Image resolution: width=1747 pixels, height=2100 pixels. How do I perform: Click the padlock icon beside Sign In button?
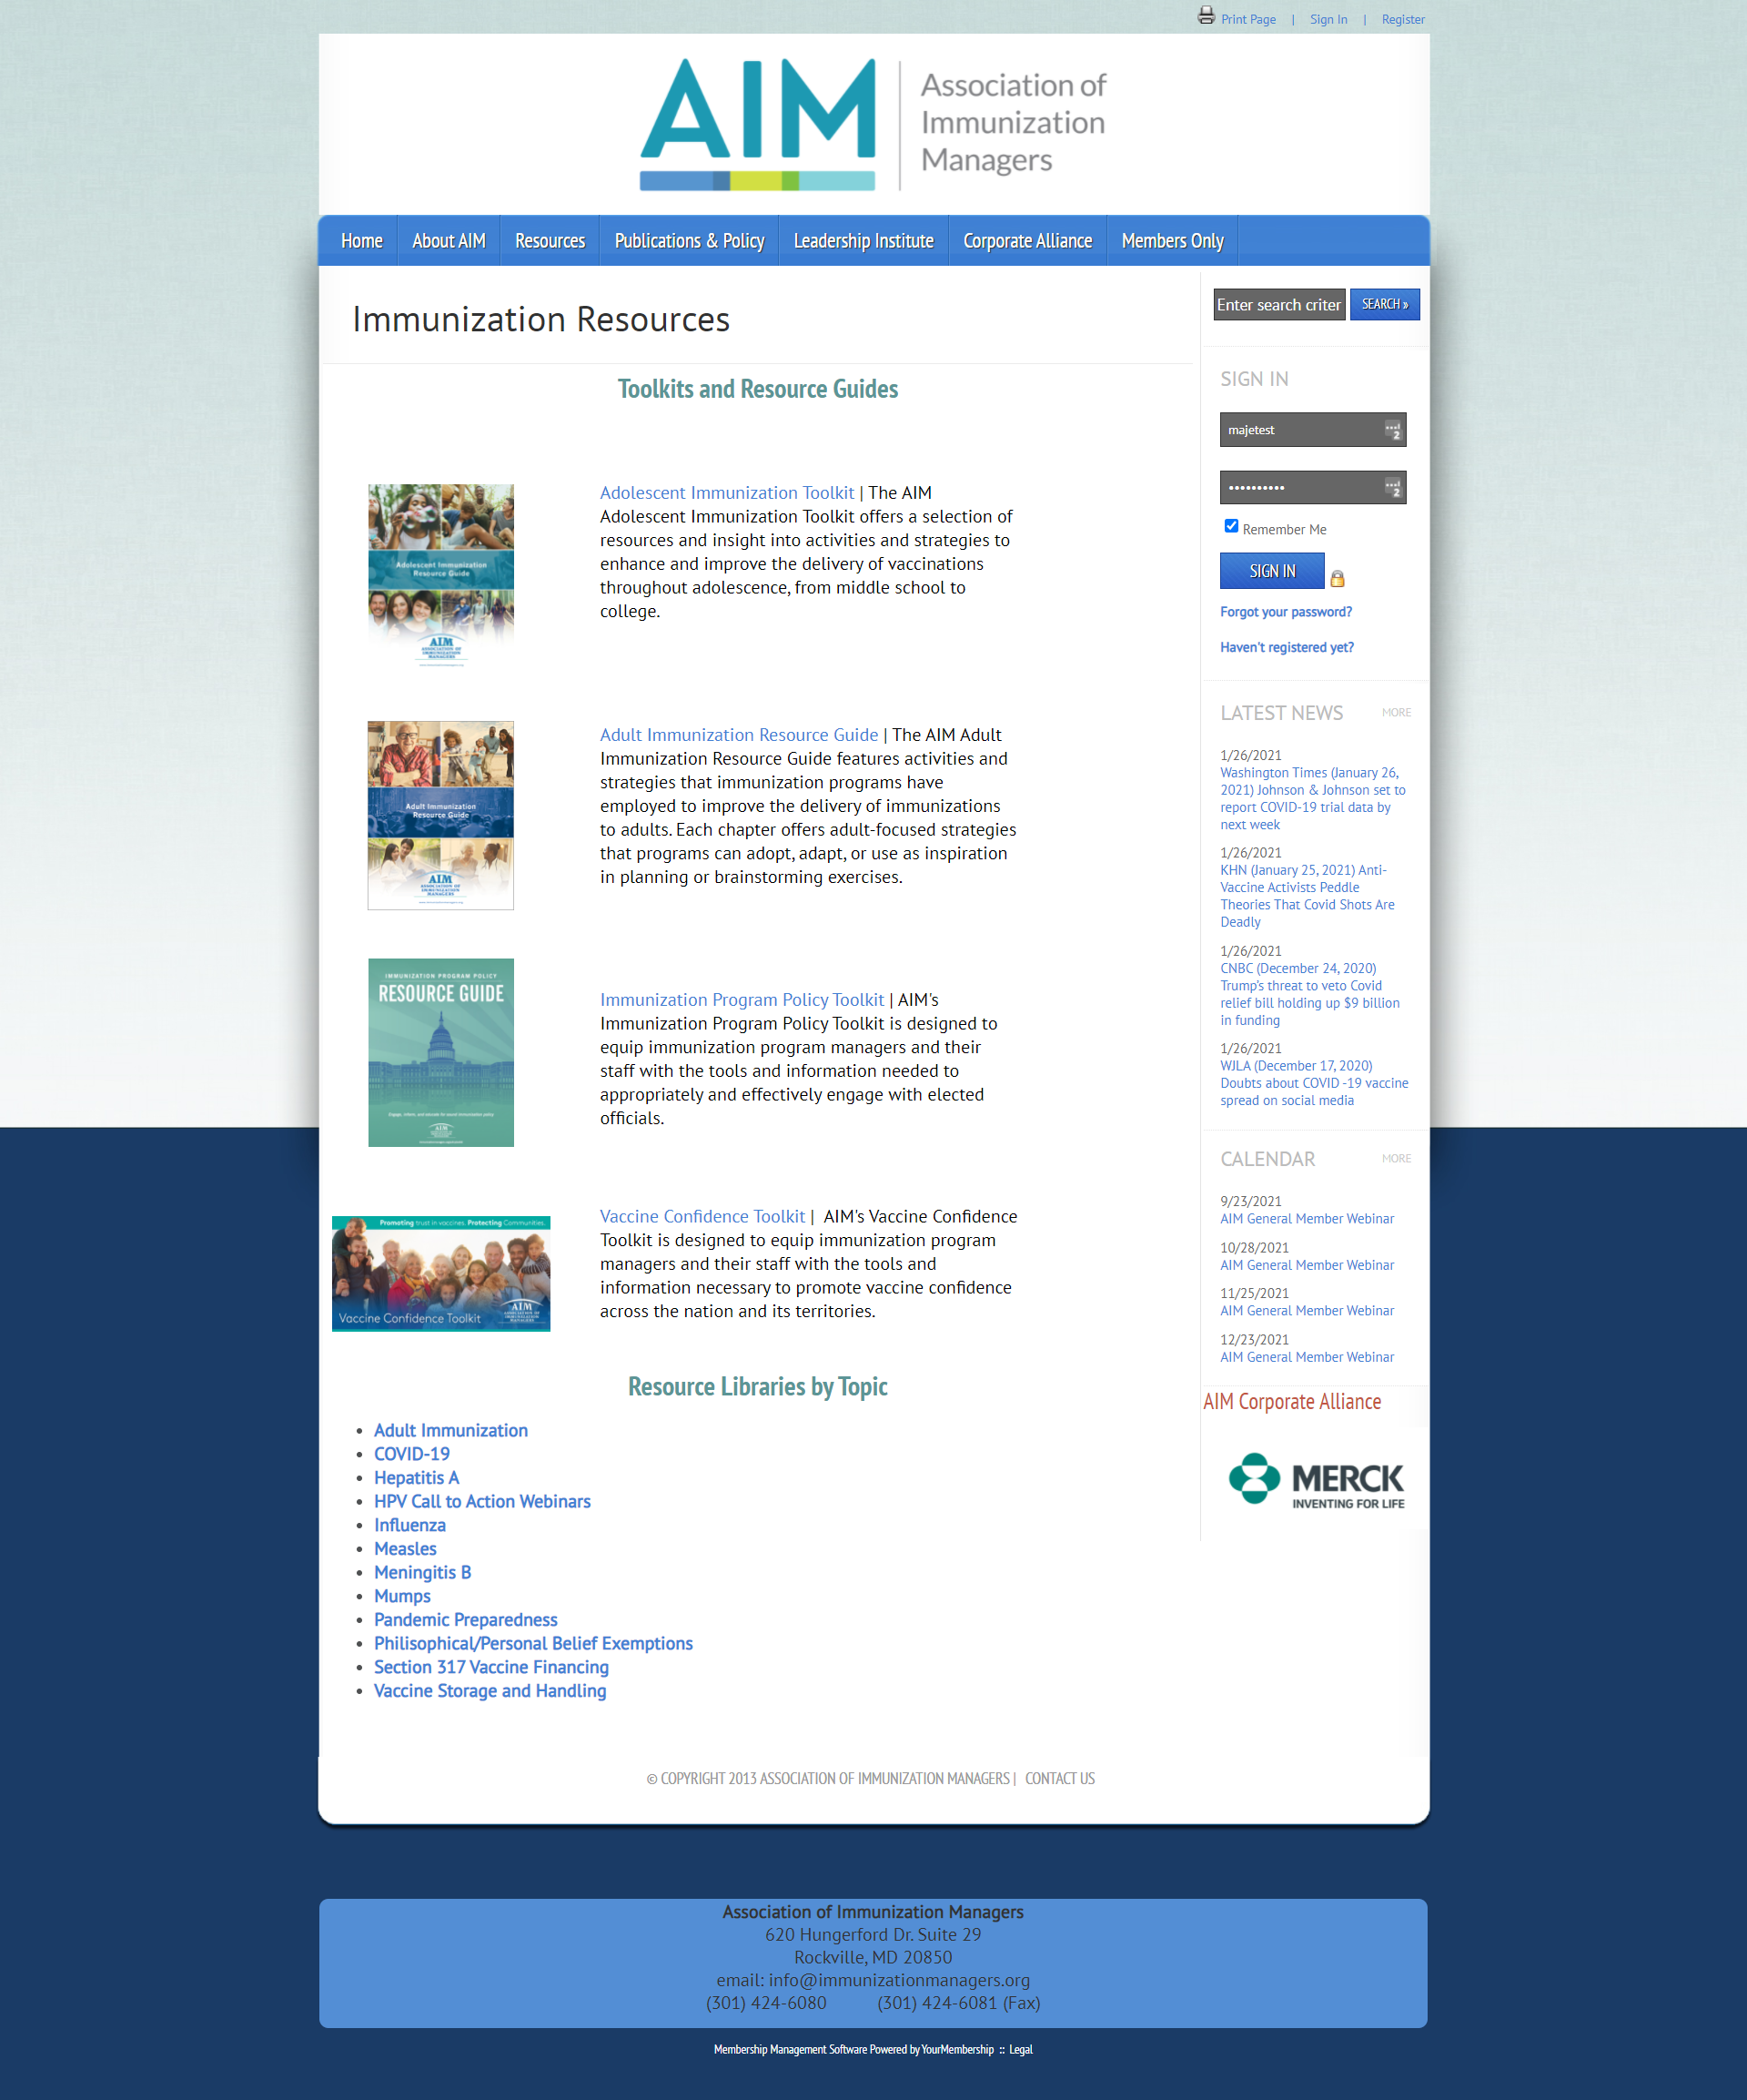1338,578
